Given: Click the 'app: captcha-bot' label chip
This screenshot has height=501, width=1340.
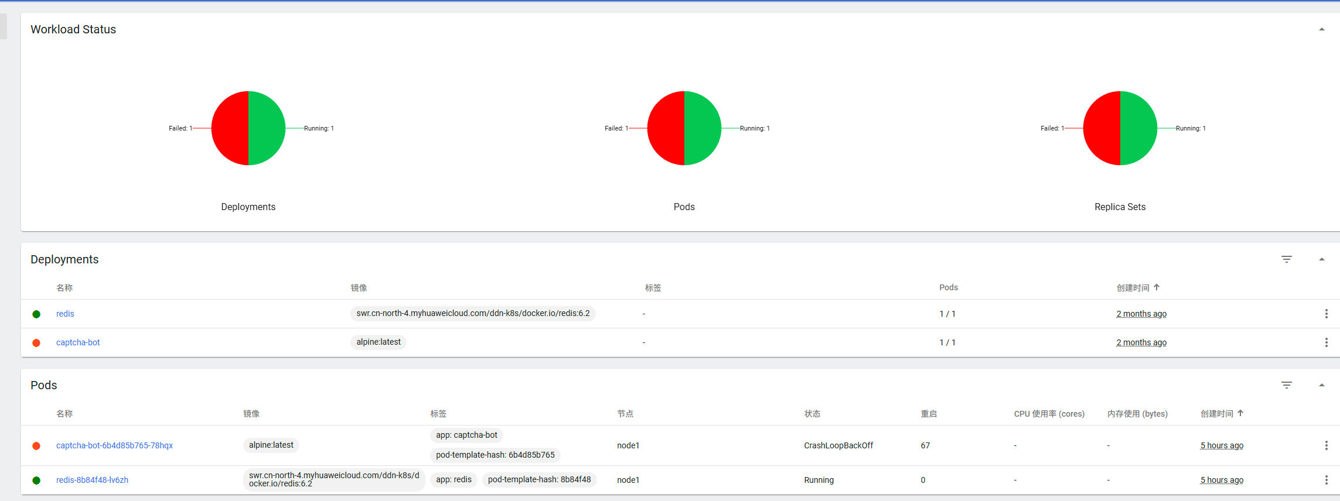Looking at the screenshot, I should coord(466,435).
